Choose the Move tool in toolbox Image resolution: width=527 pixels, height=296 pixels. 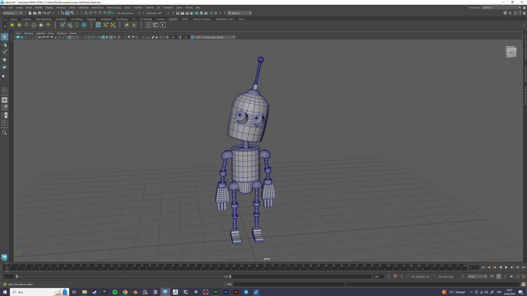(x=4, y=60)
